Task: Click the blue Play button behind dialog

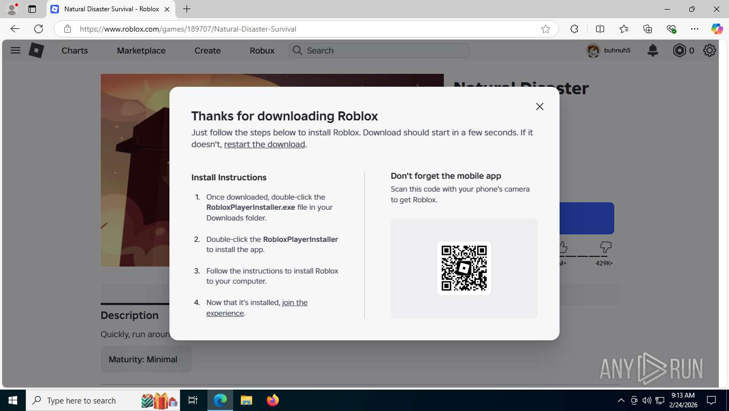Action: (x=586, y=218)
